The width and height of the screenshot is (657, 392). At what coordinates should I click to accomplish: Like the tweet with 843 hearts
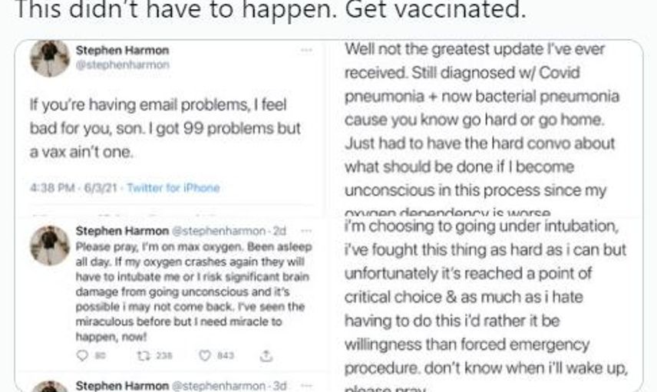[x=204, y=356]
